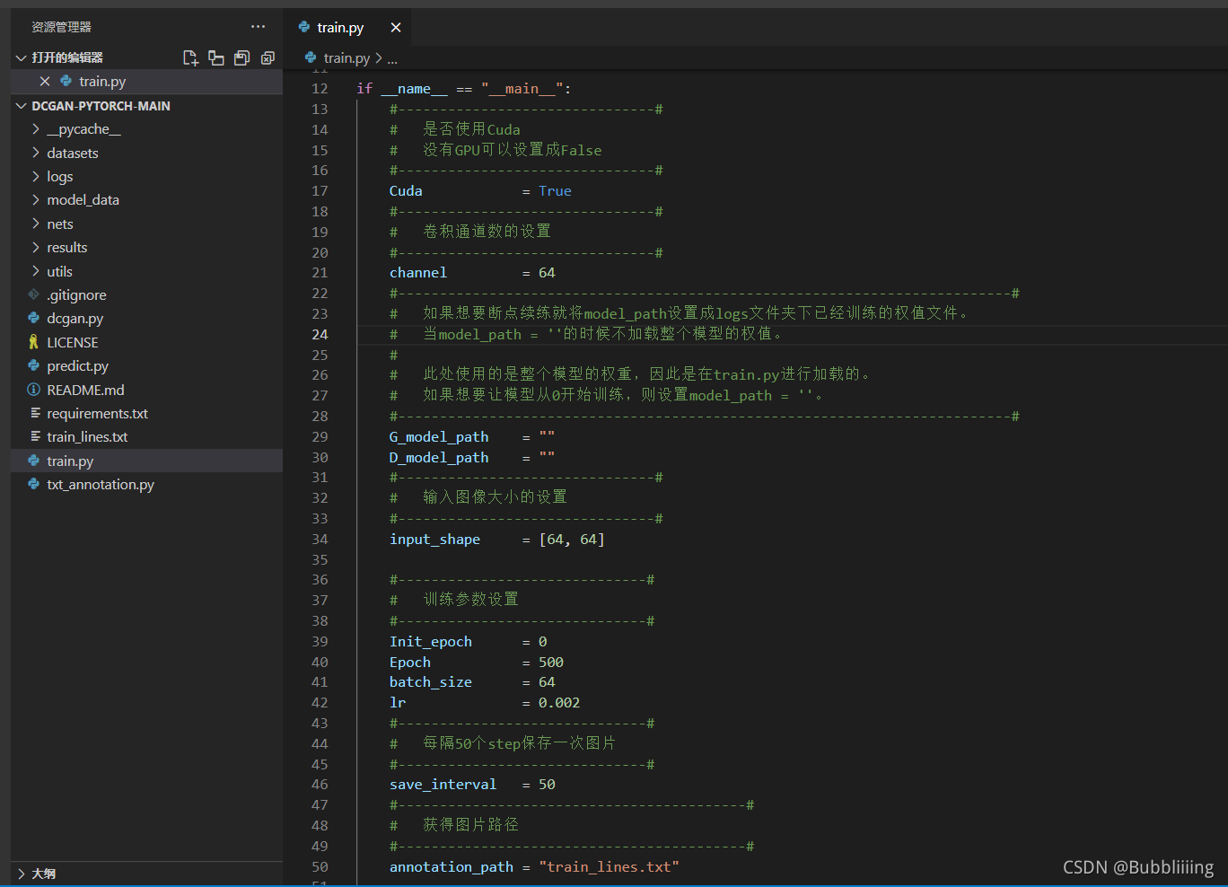Click the save_interval value 50
This screenshot has width=1228, height=887.
point(547,785)
